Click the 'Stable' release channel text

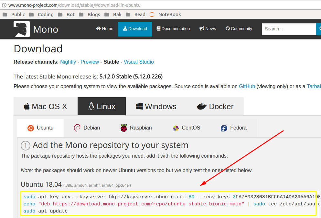pos(111,62)
